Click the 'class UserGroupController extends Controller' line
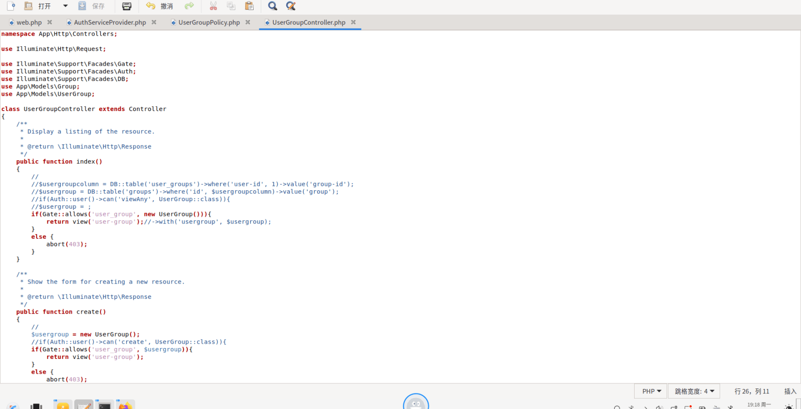 (x=84, y=109)
